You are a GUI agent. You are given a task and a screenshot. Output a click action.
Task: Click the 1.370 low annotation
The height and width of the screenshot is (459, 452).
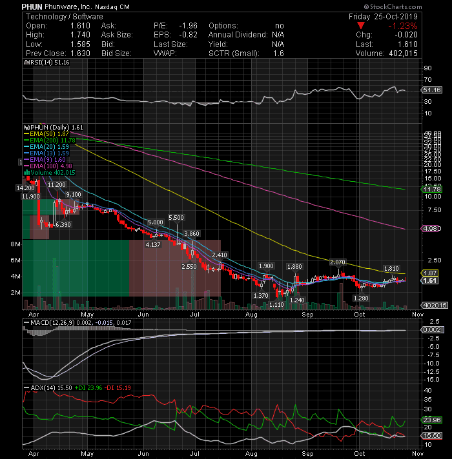click(x=261, y=296)
